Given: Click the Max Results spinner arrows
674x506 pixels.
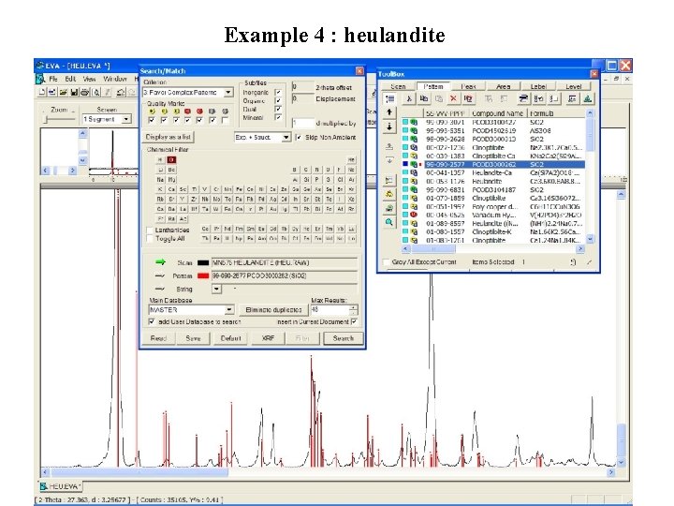Looking at the screenshot, I should click(353, 309).
